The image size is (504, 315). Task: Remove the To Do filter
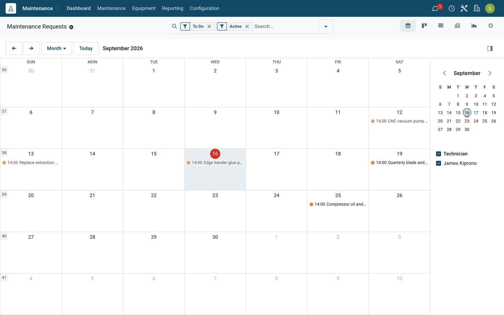click(209, 26)
